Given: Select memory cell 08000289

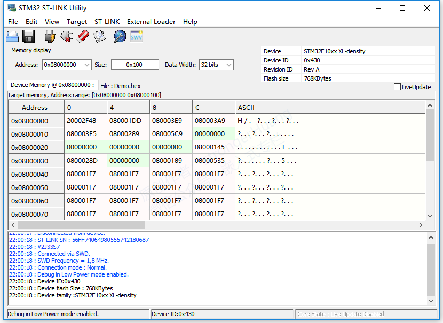Looking at the screenshot, I should point(128,134).
